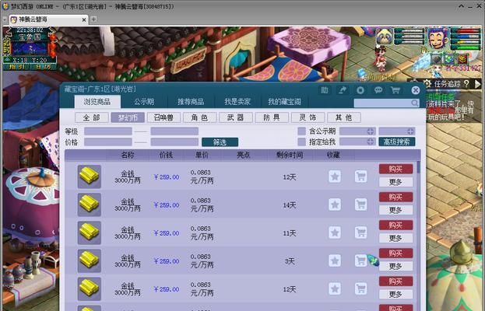Click the maximum 价格 input field
The height and width of the screenshot is (311, 485).
[x=174, y=142]
